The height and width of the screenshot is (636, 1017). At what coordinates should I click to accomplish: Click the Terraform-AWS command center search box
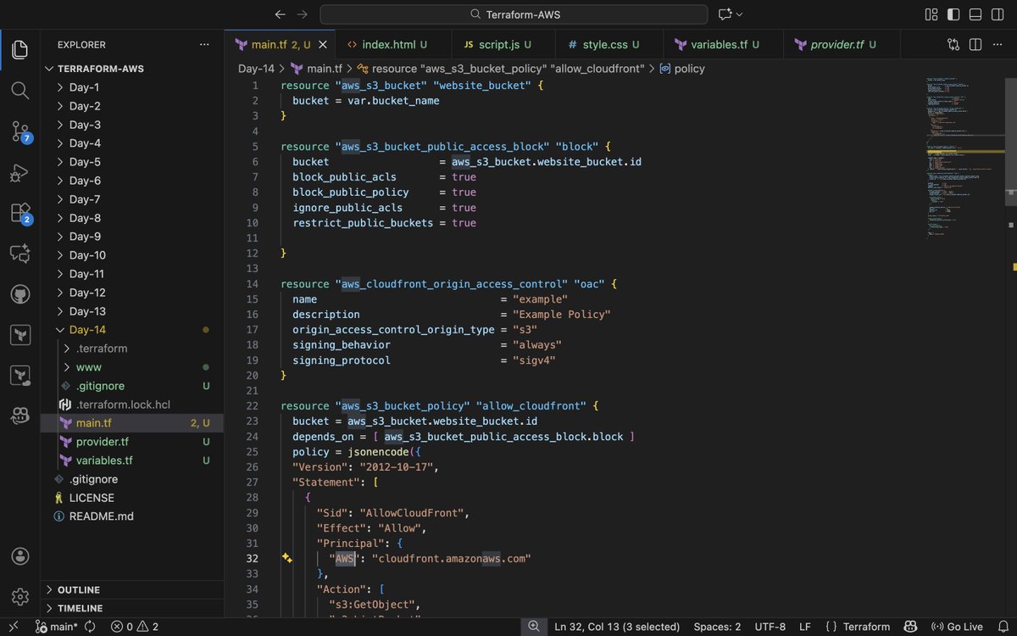tap(514, 14)
